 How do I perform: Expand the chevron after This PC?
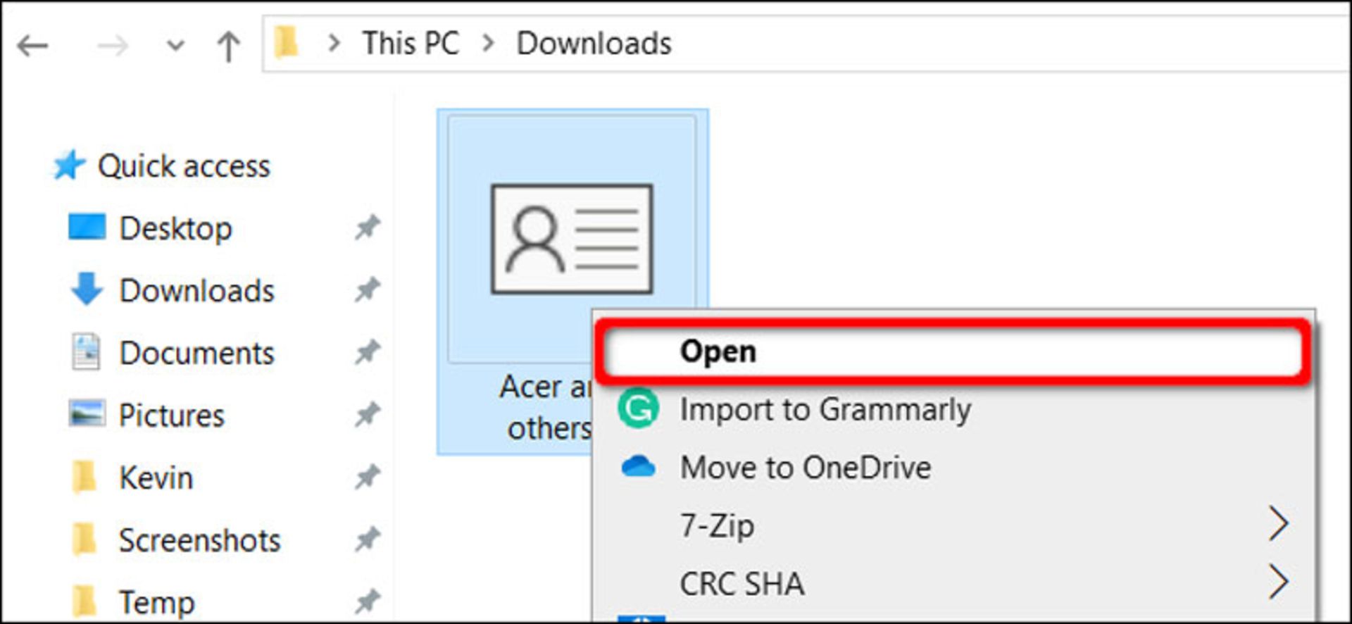[x=487, y=43]
